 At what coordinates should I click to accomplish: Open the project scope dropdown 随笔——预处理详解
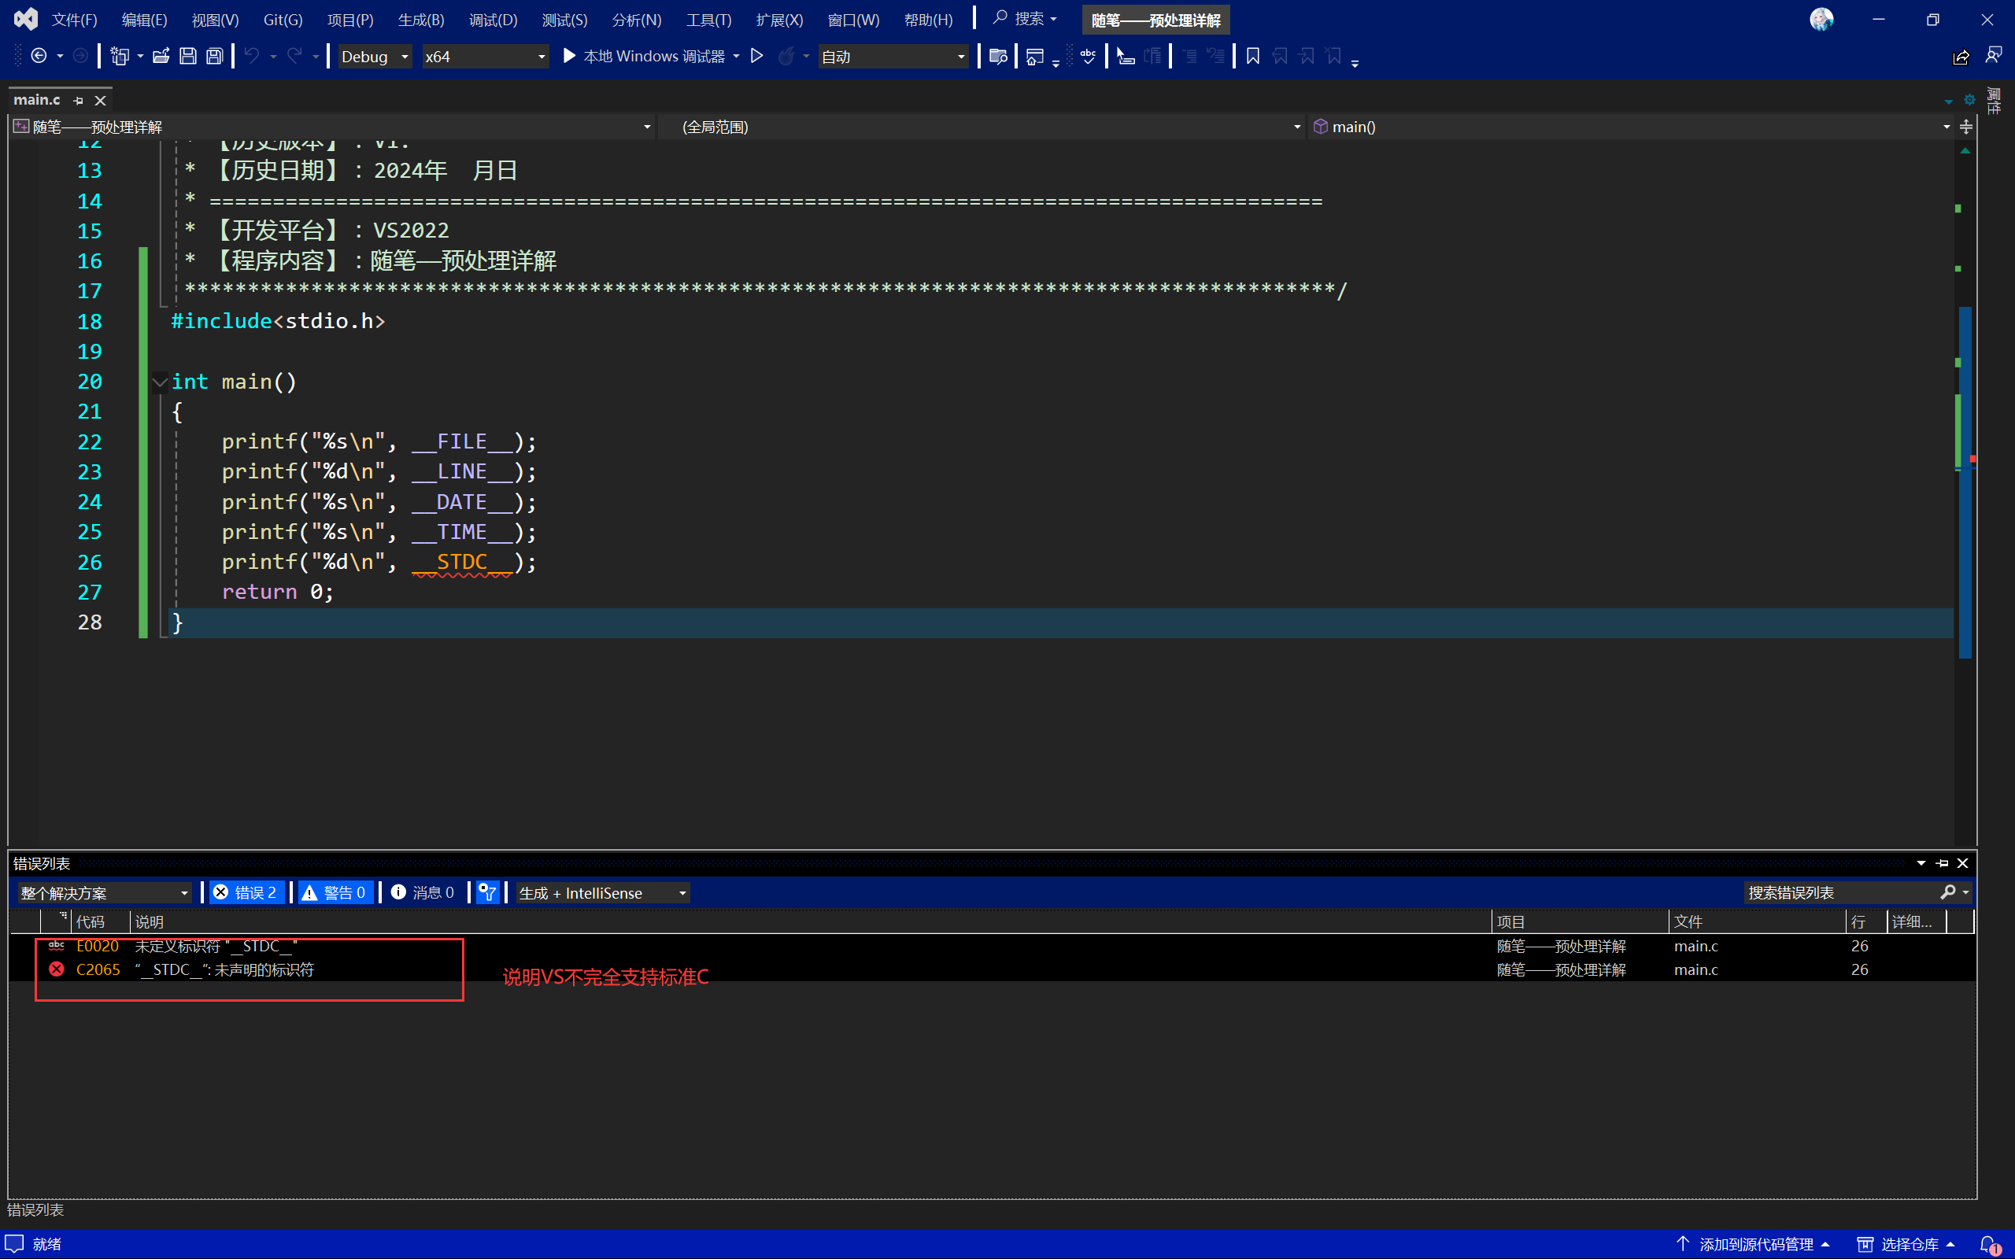[x=331, y=127]
